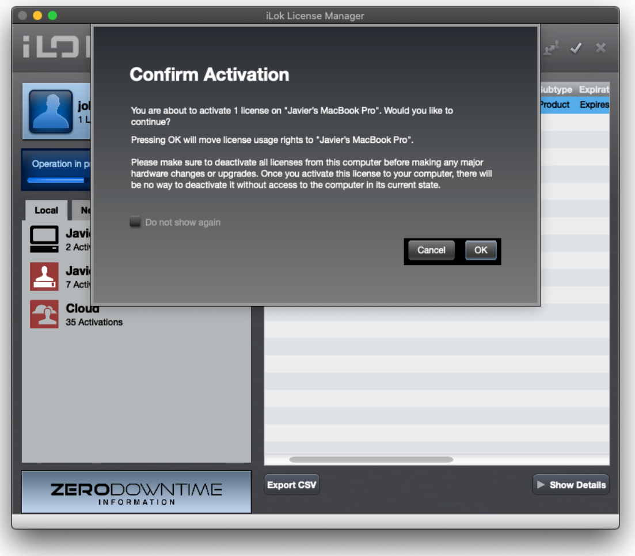Open the Cloud session icon
The width and height of the screenshot is (635, 556).
point(44,315)
